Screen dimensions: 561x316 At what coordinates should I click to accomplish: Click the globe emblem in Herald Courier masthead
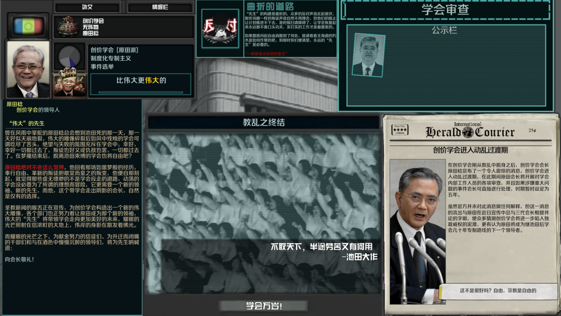tap(468, 133)
